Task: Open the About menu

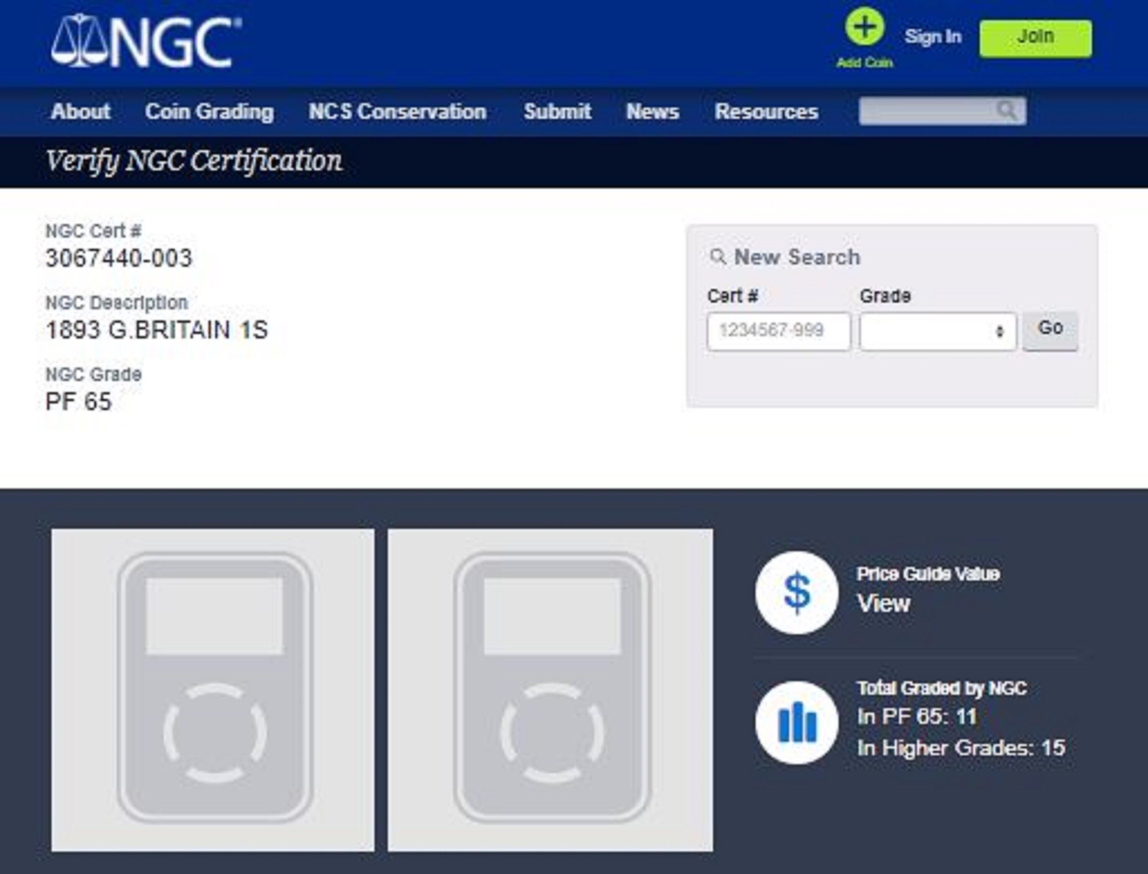Action: click(x=81, y=112)
